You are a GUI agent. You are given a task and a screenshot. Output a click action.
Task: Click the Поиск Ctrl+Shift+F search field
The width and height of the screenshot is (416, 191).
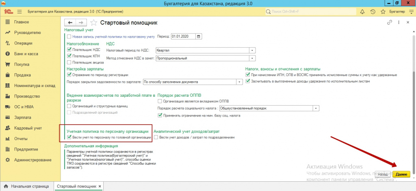[310, 12]
